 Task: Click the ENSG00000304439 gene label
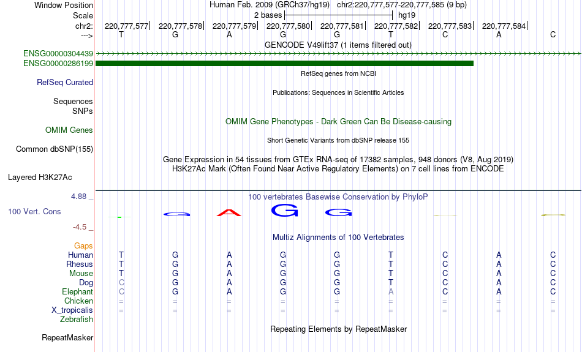coord(58,53)
